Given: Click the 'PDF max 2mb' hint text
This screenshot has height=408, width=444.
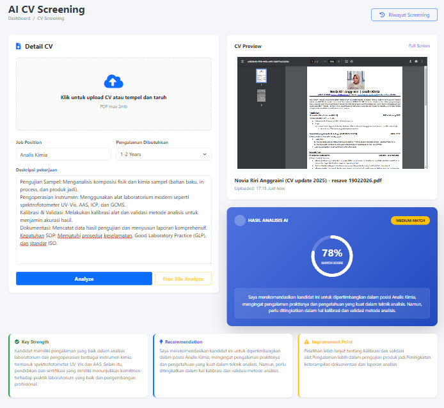Looking at the screenshot, I should point(113,106).
